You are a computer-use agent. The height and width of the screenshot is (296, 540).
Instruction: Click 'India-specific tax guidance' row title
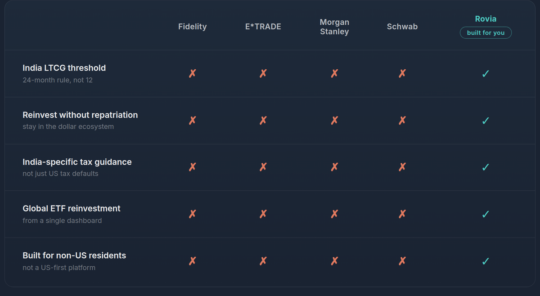[x=77, y=162]
